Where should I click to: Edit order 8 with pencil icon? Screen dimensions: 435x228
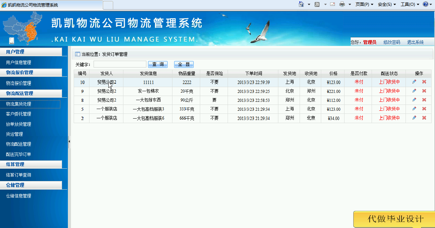(414, 100)
